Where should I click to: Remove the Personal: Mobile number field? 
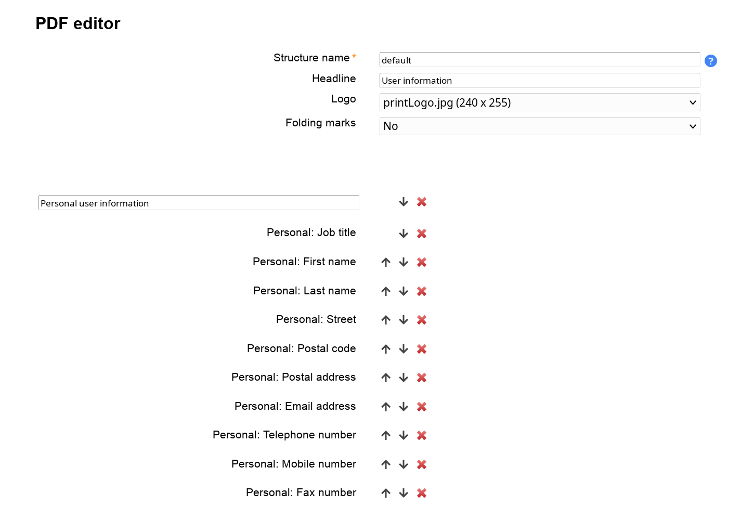[422, 464]
